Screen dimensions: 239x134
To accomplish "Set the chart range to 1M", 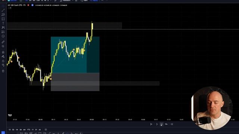I will tap(17, 130).
